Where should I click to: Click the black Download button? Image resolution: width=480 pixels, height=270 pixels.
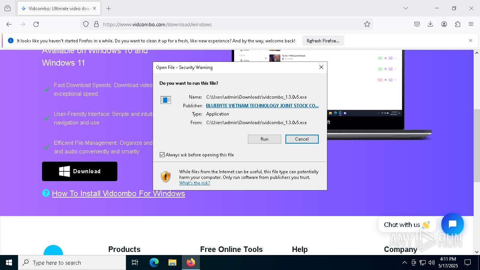click(79, 171)
